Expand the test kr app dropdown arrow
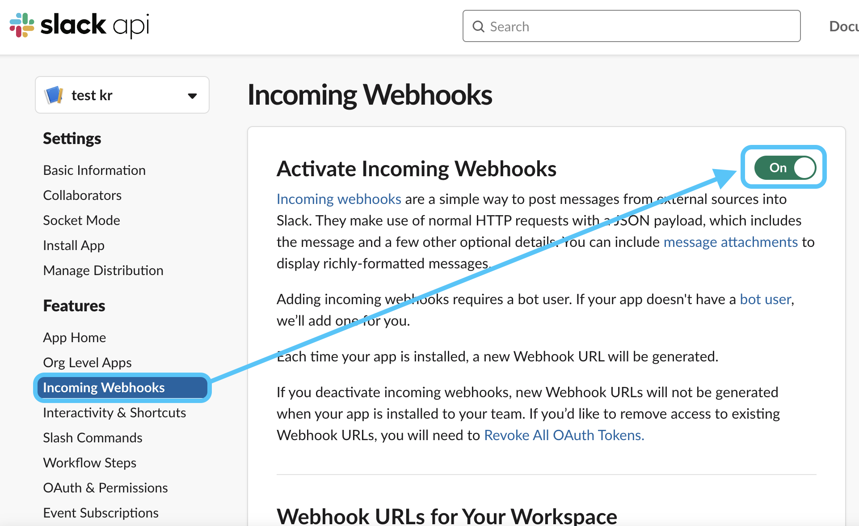This screenshot has height=526, width=859. tap(193, 96)
